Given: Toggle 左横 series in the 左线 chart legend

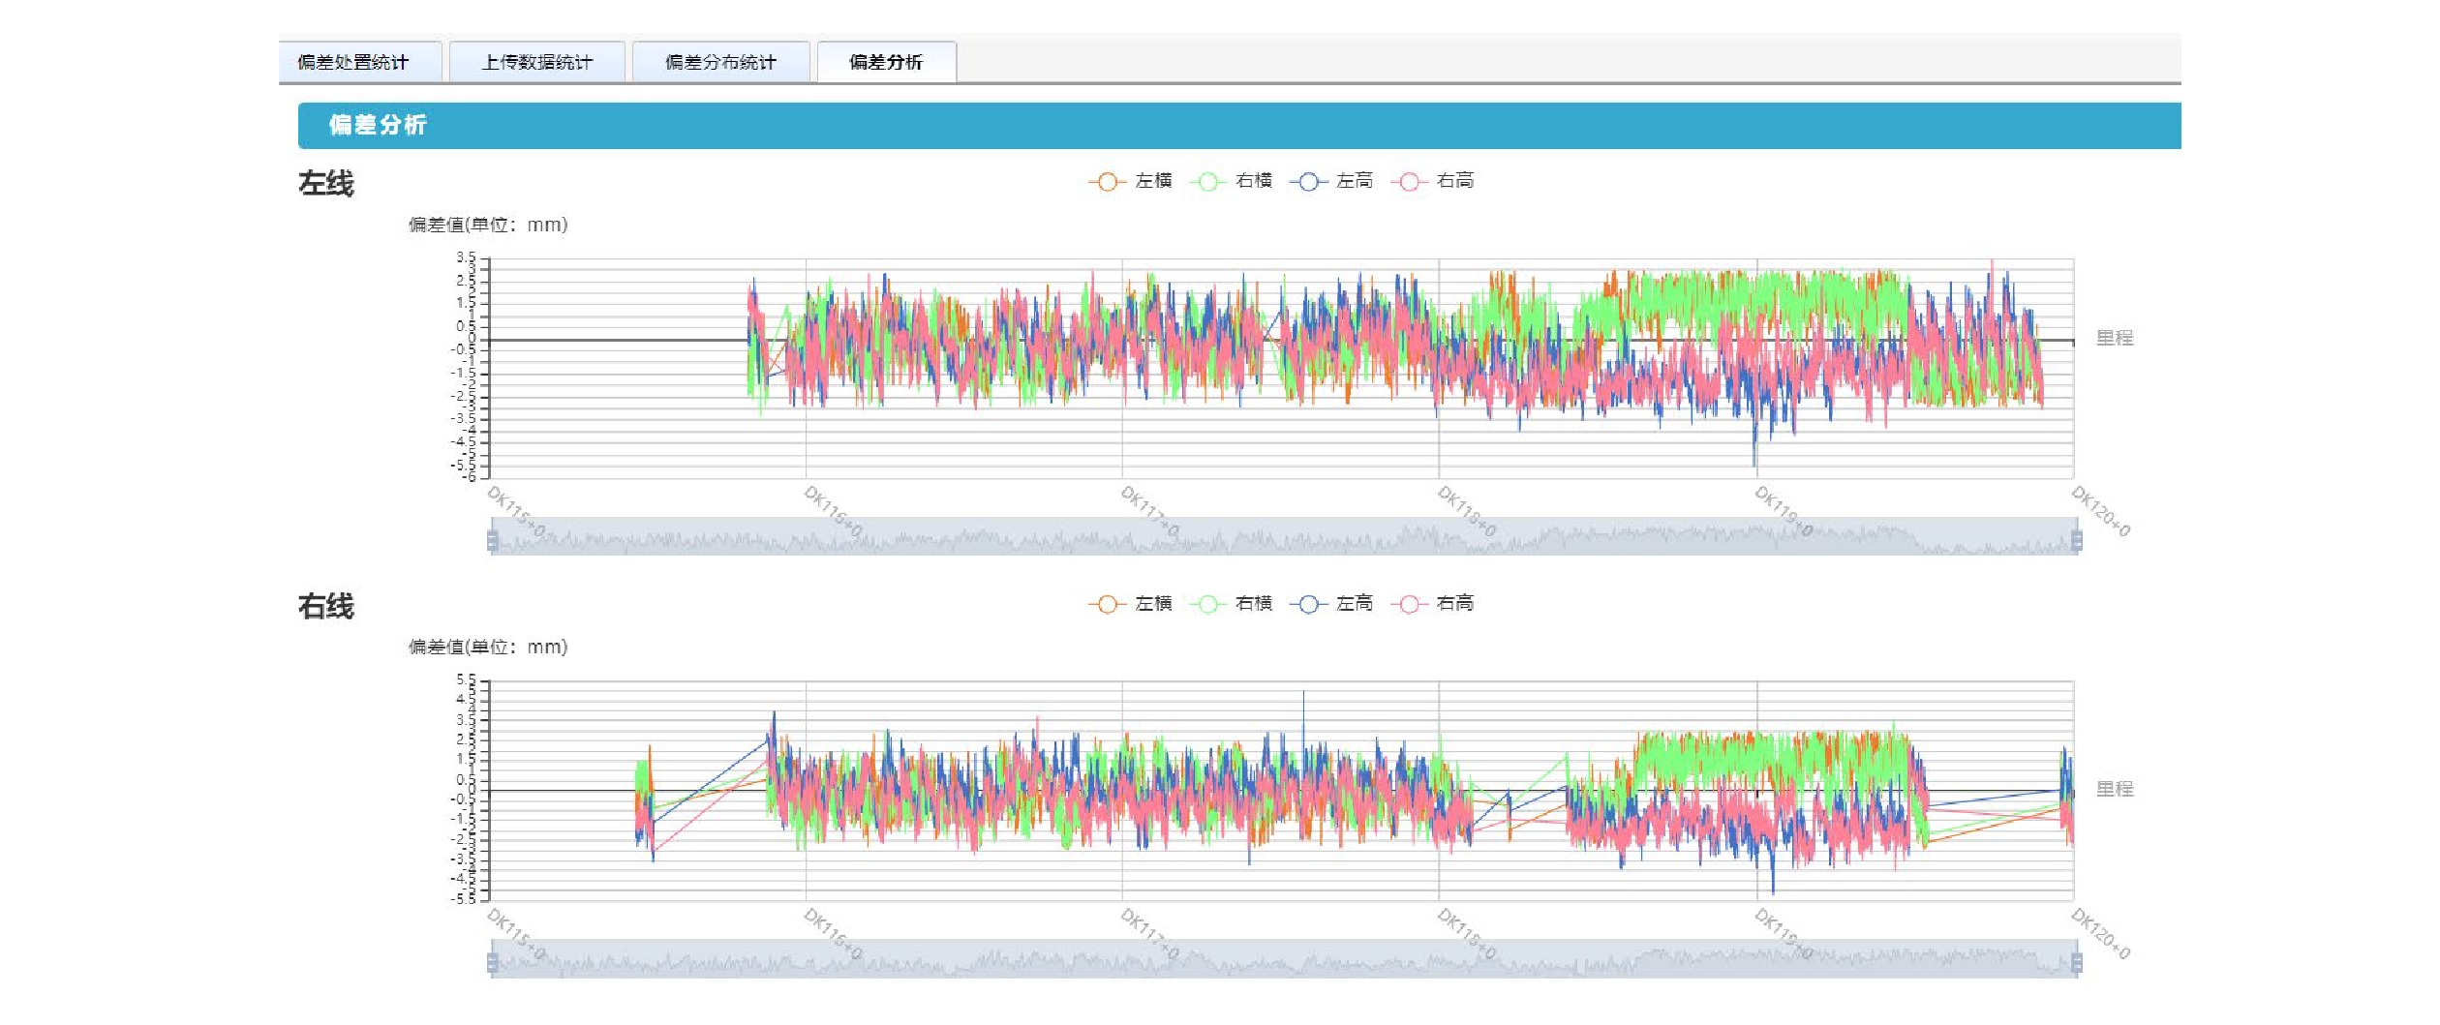Looking at the screenshot, I should coord(1130,181).
